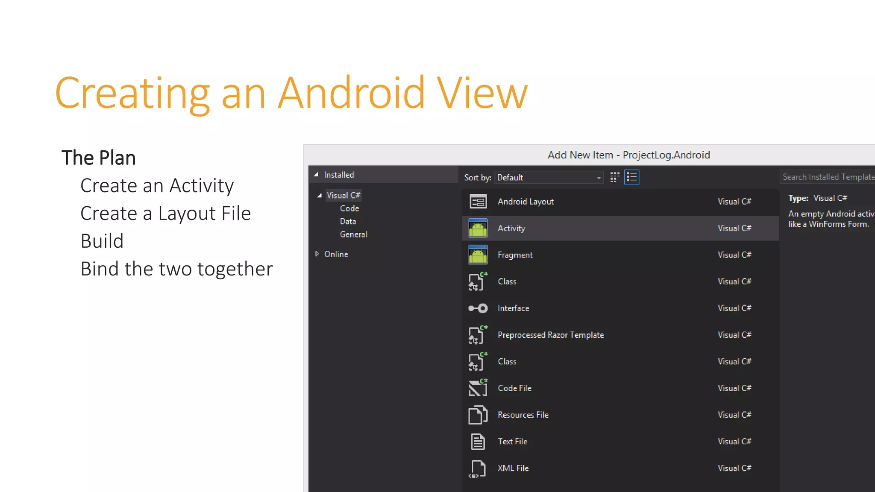The width and height of the screenshot is (875, 492).
Task: Select the Visual C# category
Action: [x=344, y=195]
